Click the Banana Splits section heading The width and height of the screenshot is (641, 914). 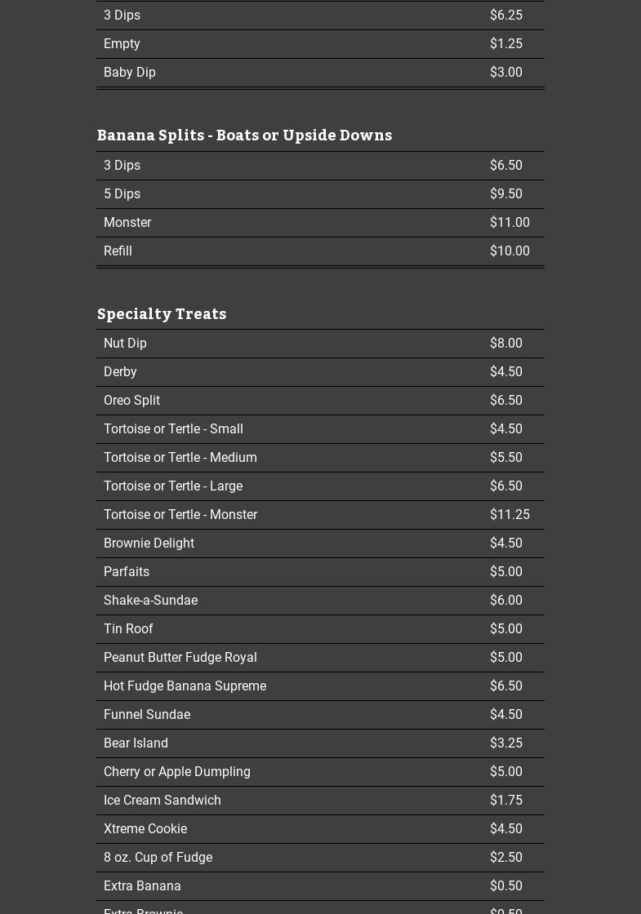click(244, 135)
